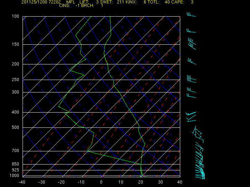Click the -10 temperature axis label
This screenshot has height=187, width=250.
tap(81, 182)
